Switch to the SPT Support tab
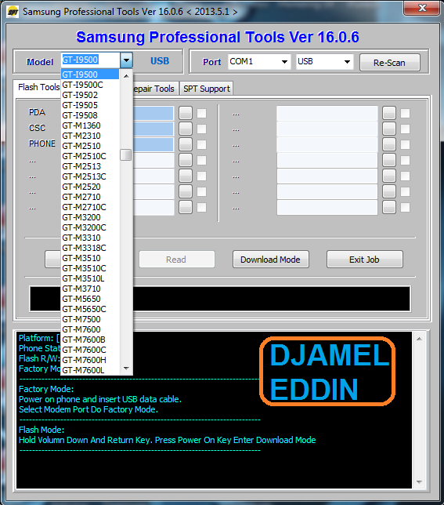 pyautogui.click(x=207, y=89)
